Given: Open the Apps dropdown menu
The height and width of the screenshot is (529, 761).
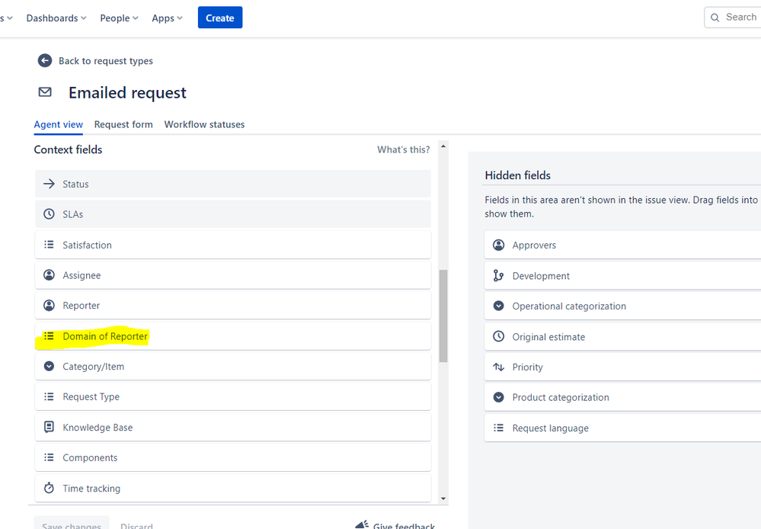Looking at the screenshot, I should click(x=167, y=18).
